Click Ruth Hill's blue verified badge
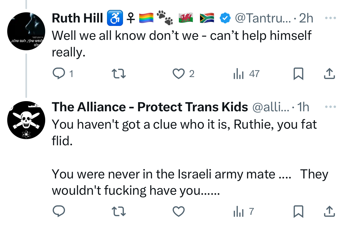Screen dimensions: 345x229 [x=225, y=18]
